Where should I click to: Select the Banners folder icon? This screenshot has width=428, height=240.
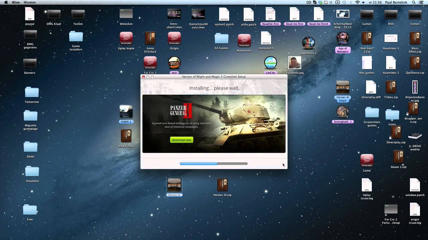pyautogui.click(x=30, y=63)
